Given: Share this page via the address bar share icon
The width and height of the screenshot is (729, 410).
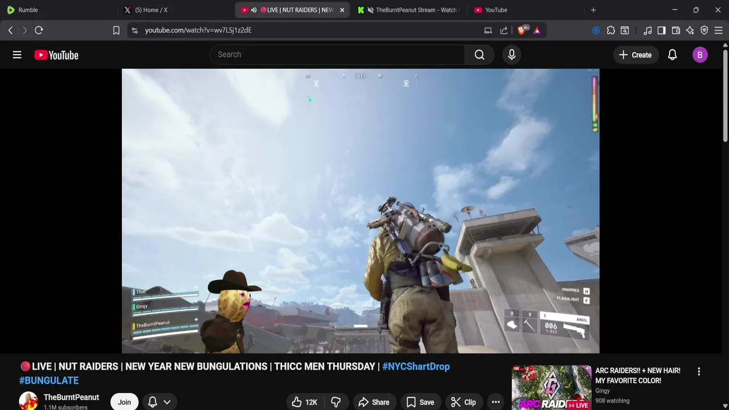Looking at the screenshot, I should point(504,30).
